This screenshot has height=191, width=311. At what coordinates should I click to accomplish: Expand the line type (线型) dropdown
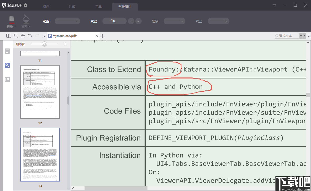click(67, 21)
